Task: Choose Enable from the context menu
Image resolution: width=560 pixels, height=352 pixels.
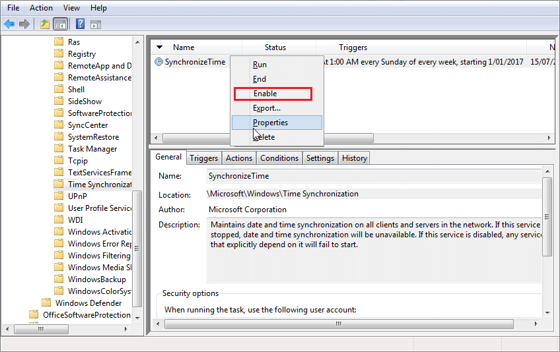Action: coord(265,94)
